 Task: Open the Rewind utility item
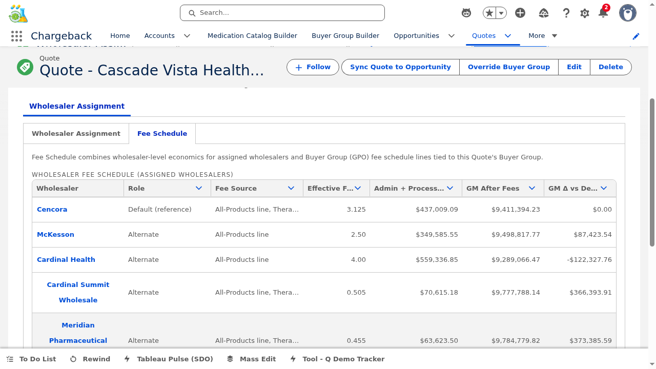(90, 359)
